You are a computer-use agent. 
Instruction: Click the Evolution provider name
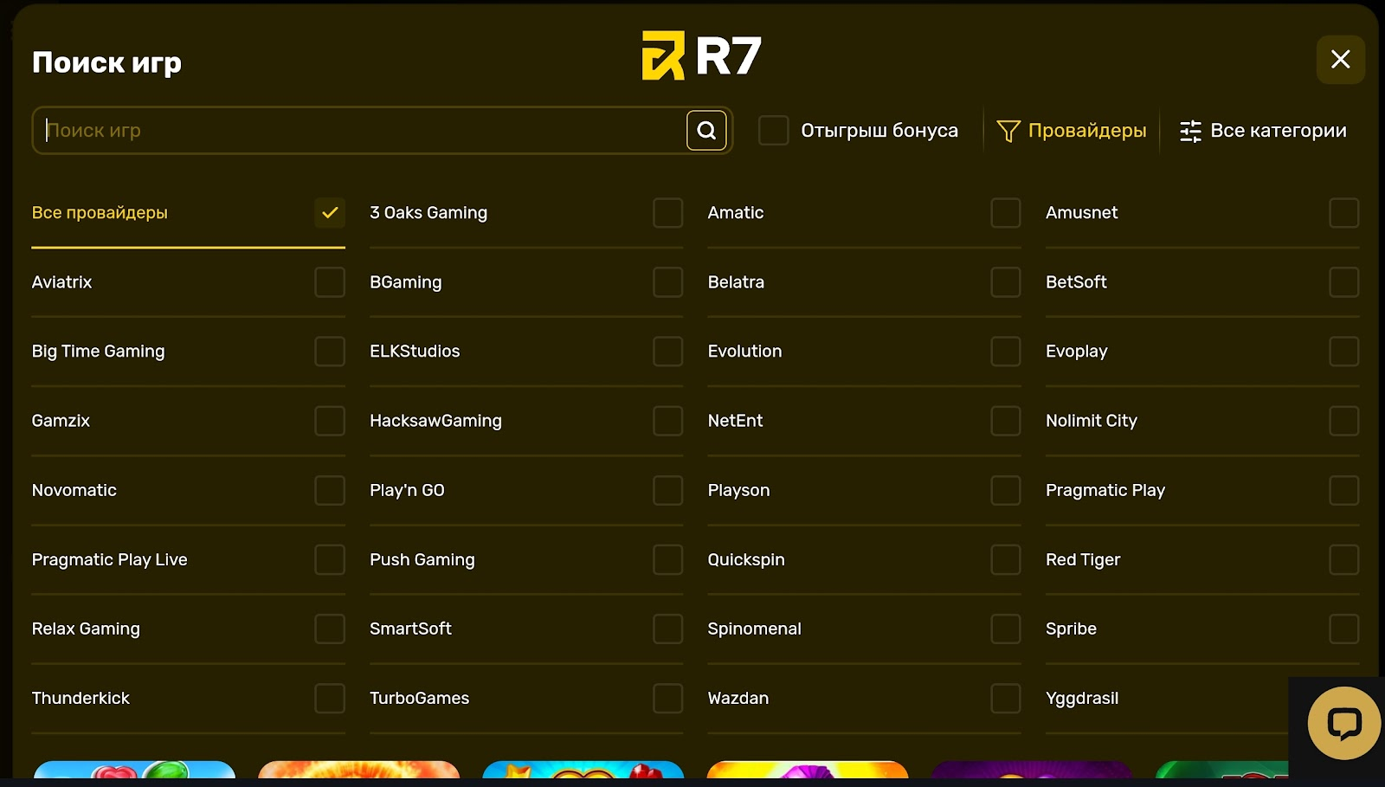(744, 352)
